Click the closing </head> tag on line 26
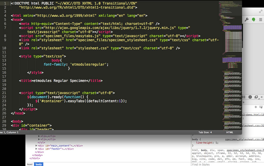Screen dimensions: 264x166 click(18, 113)
